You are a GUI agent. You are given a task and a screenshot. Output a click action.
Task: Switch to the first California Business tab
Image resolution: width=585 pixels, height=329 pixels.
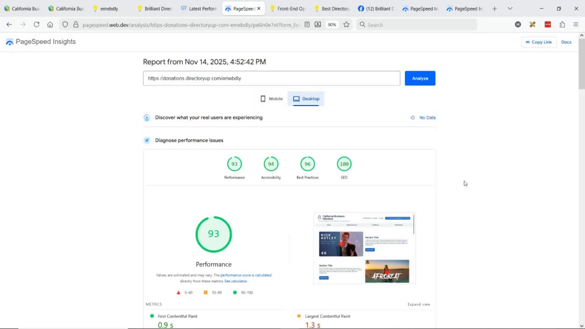[x=22, y=9]
